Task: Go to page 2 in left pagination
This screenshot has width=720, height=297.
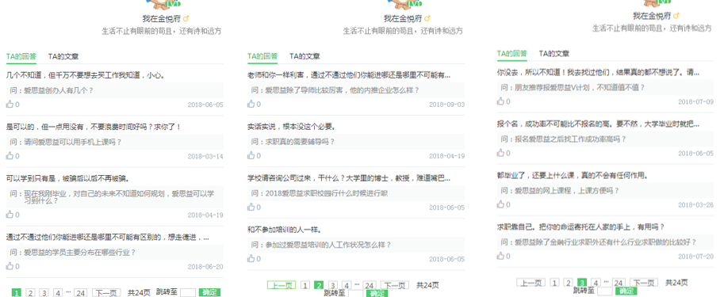Action: pyautogui.click(x=30, y=292)
